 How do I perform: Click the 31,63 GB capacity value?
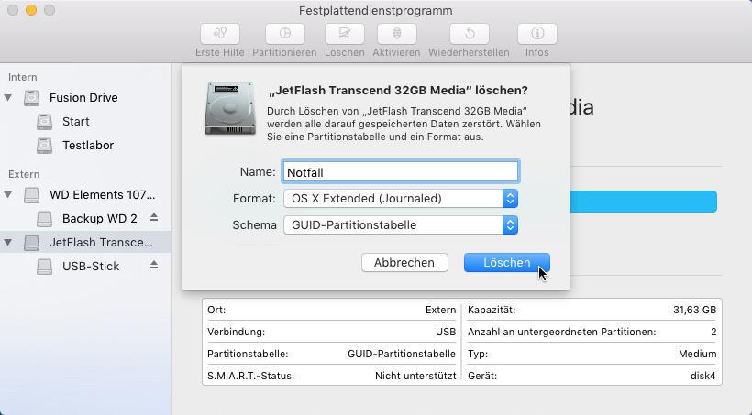click(694, 310)
